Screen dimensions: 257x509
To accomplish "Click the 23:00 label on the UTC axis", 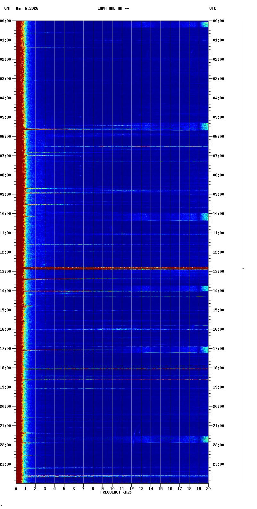I will point(218,464).
